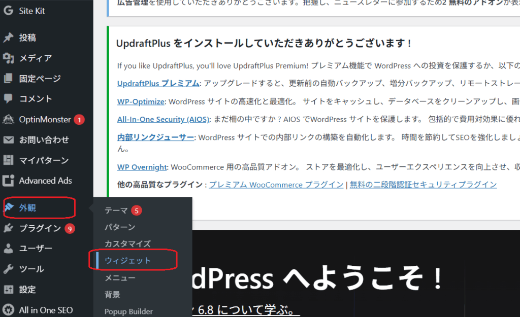Follow the WP Overnight link
The width and height of the screenshot is (520, 317).
(142, 167)
